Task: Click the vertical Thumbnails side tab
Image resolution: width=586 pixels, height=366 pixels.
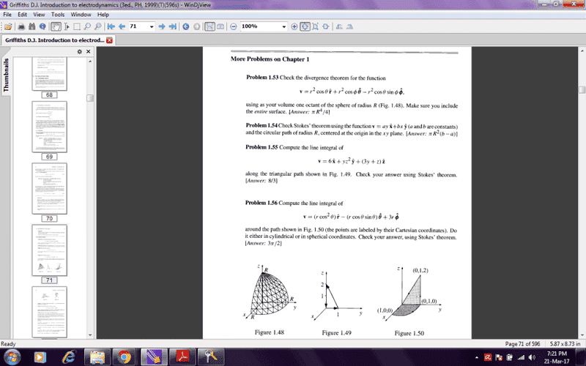Action: click(6, 75)
